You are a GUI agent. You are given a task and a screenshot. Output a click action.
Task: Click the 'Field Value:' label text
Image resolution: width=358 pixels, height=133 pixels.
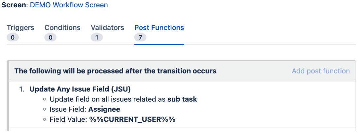[69, 119]
